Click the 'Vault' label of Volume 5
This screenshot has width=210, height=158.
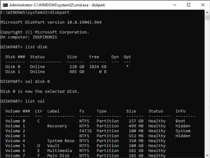pos(53,146)
